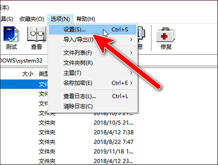Image resolution: width=218 pixels, height=165 pixels.
Task: Click the Test (测试) toolbar icon
Action: tap(11, 38)
